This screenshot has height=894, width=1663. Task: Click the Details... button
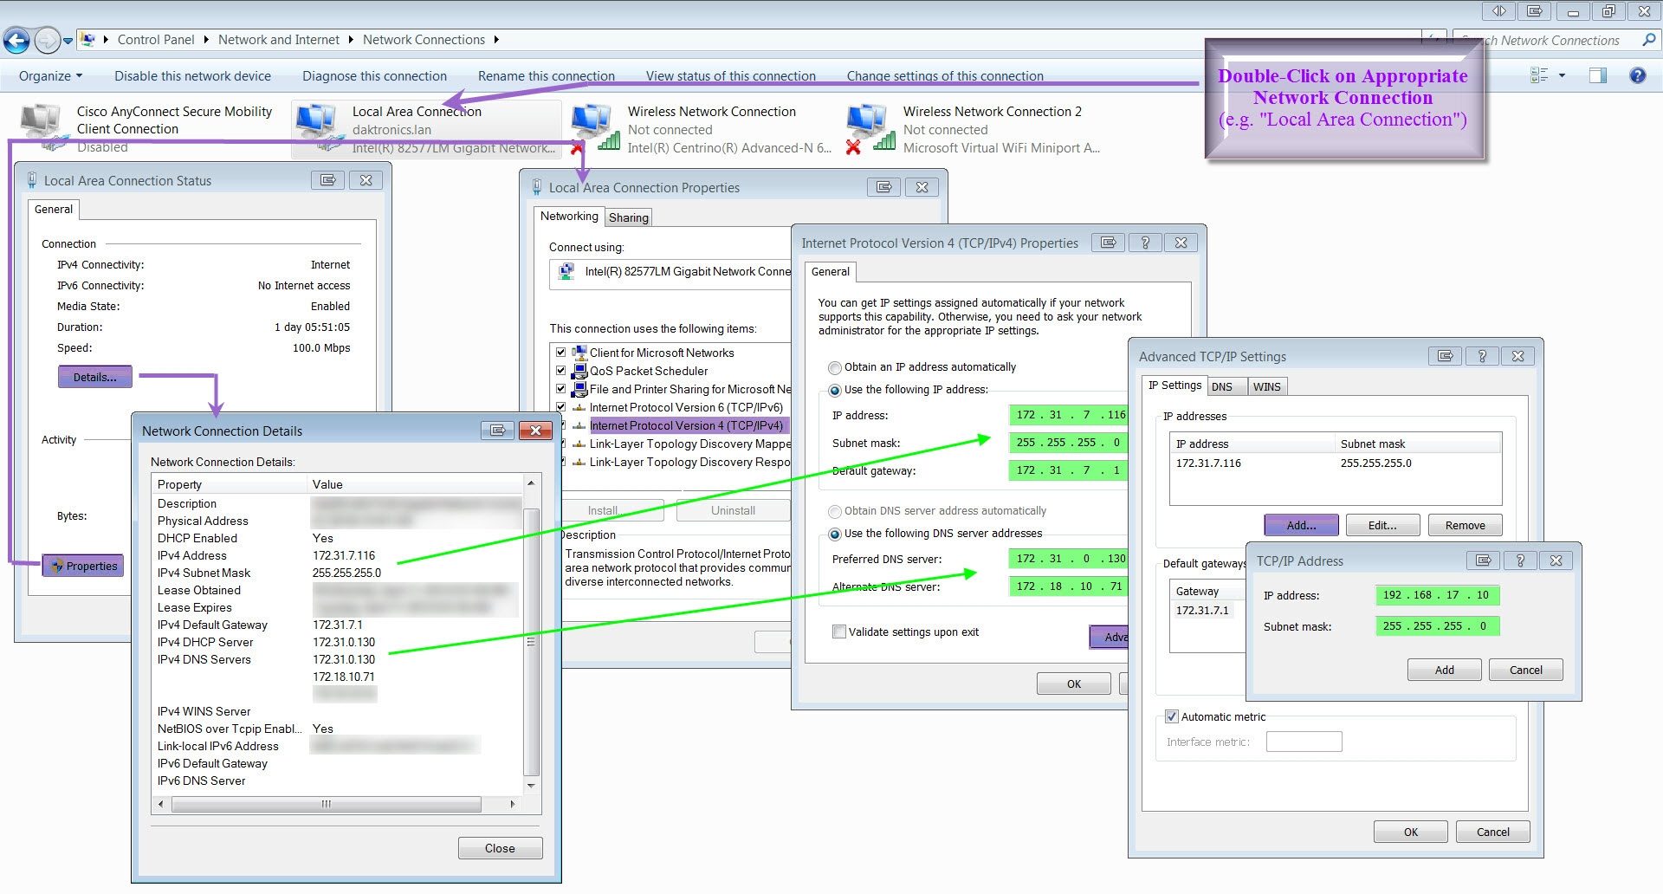95,377
